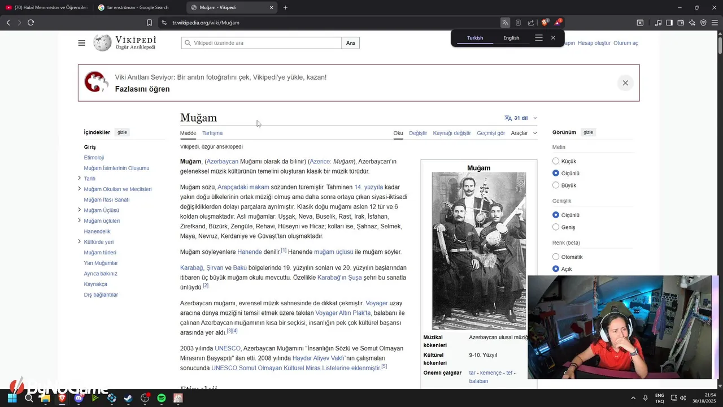The image size is (723, 407).
Task: Open Brave Shields lion icon
Action: (545, 23)
